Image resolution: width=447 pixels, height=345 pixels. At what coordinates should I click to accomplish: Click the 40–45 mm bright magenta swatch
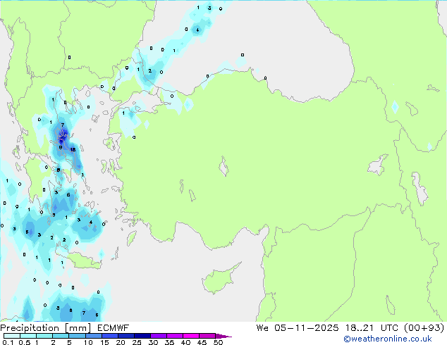point(191,336)
